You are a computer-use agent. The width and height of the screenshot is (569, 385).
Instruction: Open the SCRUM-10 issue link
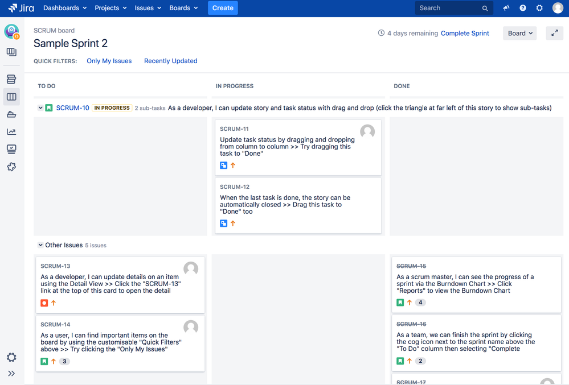[72, 108]
